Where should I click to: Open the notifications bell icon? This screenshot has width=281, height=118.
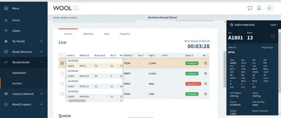click(259, 8)
